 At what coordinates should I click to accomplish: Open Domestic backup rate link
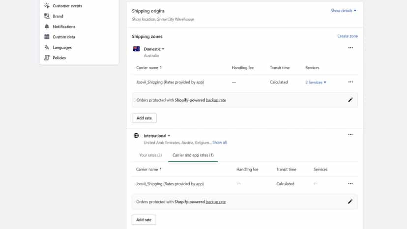216,100
